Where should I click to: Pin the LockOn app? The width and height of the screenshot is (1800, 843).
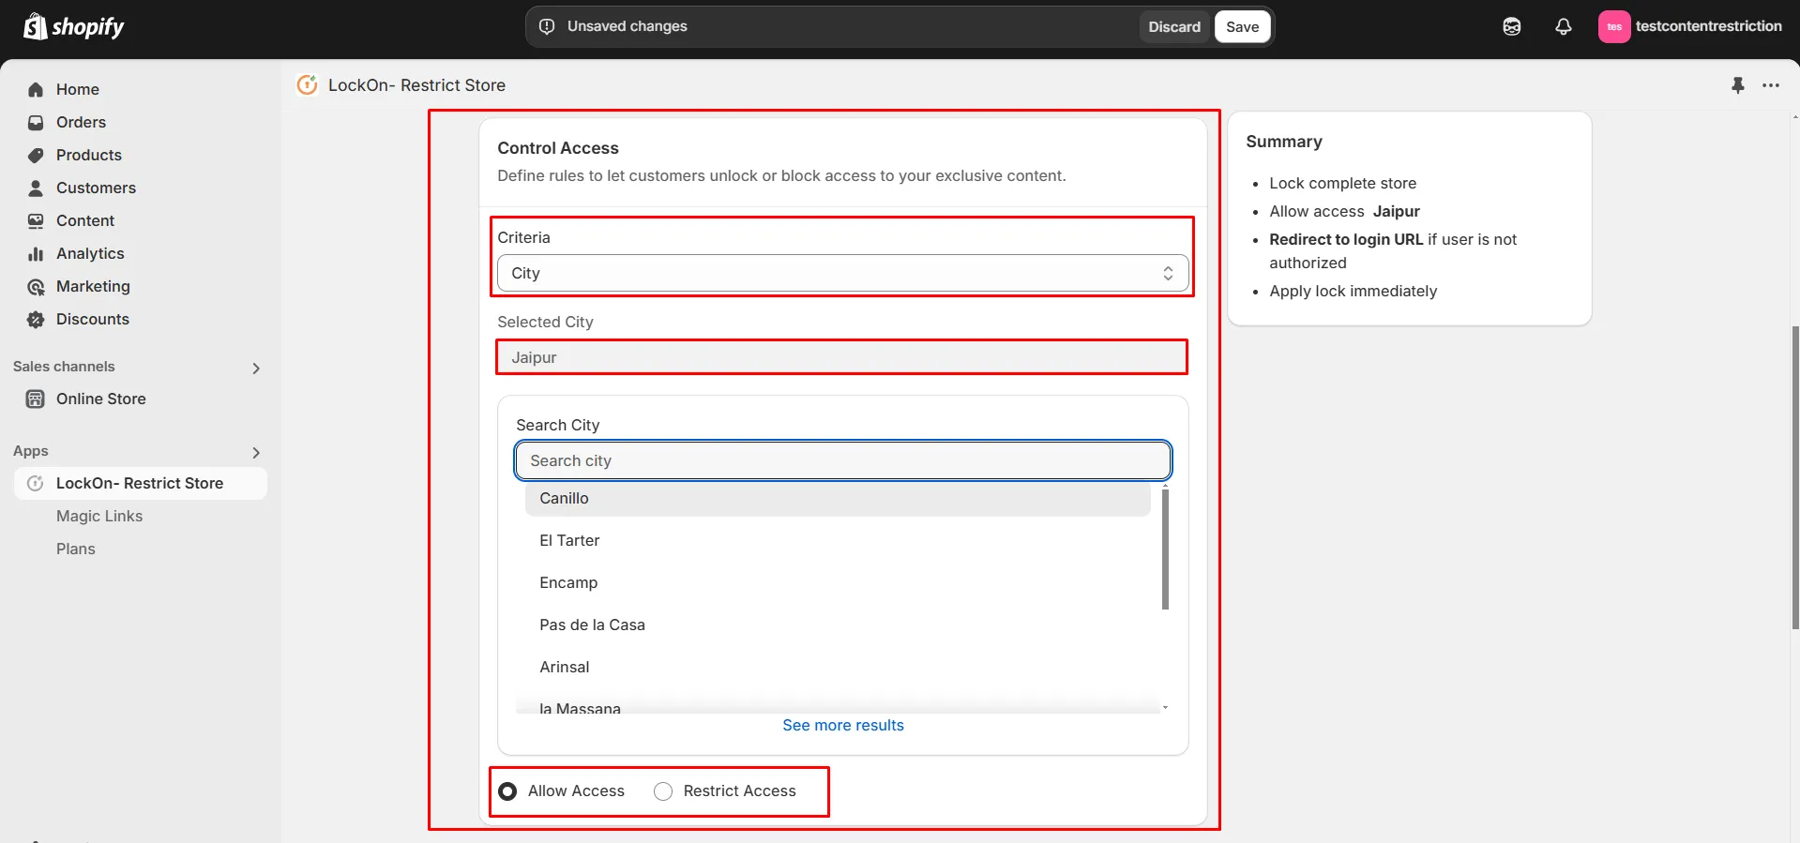[1737, 85]
